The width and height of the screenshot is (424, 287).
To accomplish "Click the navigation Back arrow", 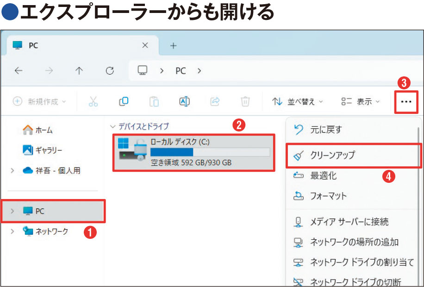I will [x=18, y=70].
